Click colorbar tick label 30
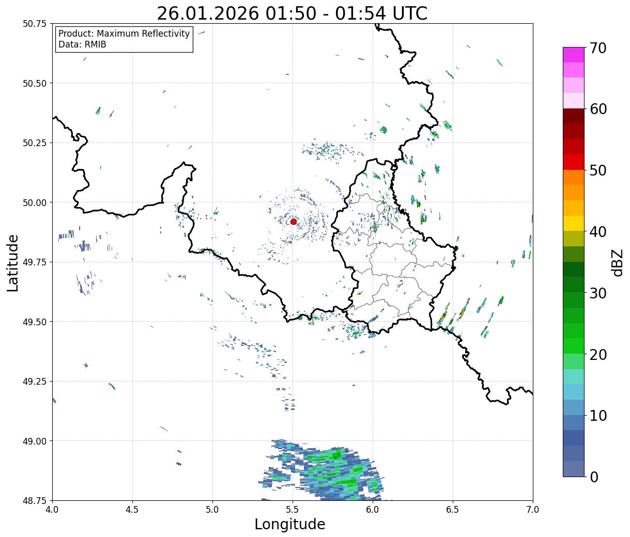The width and height of the screenshot is (630, 537). 598,293
